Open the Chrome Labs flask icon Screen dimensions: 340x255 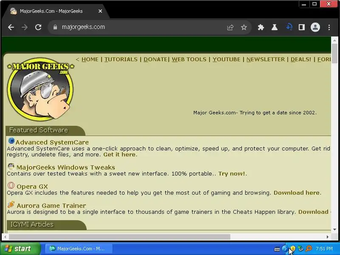click(275, 27)
